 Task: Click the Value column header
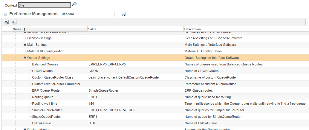pyautogui.click(x=92, y=29)
